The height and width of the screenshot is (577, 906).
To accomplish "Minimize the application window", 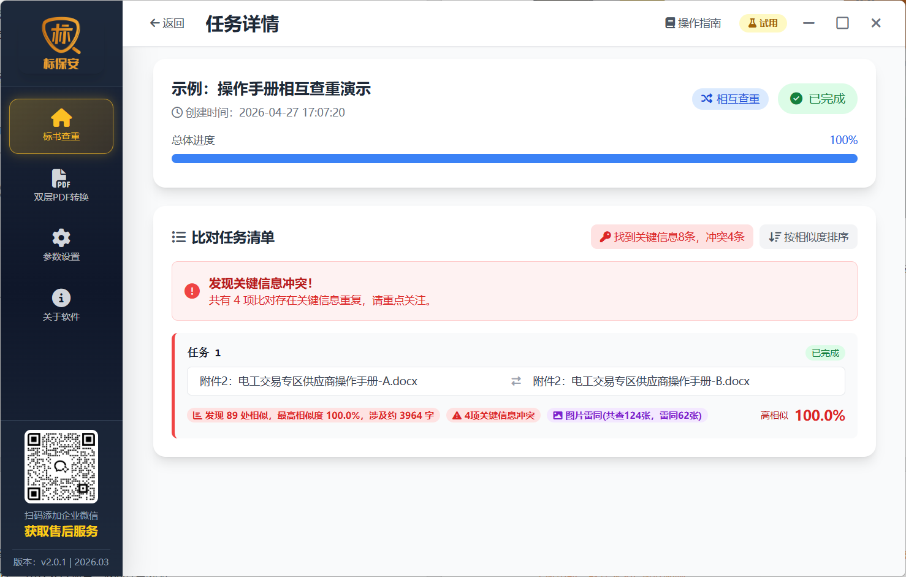I will coord(809,23).
